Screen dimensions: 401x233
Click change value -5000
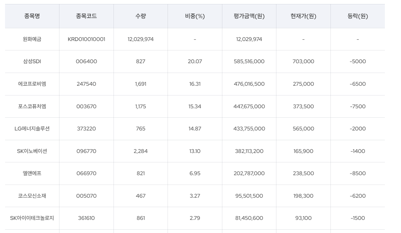tap(358, 62)
